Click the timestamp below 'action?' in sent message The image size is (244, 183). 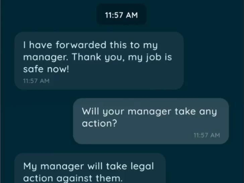pos(207,135)
